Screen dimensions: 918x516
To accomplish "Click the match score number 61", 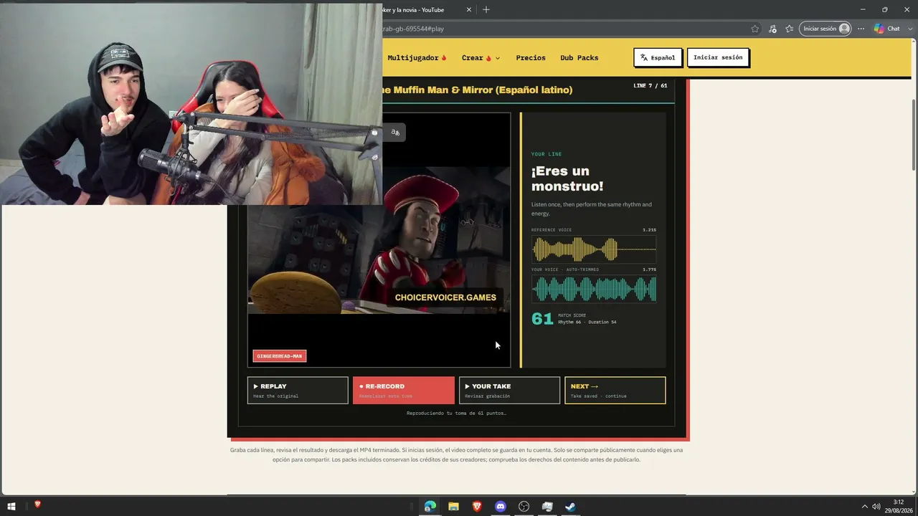I will pos(542,319).
